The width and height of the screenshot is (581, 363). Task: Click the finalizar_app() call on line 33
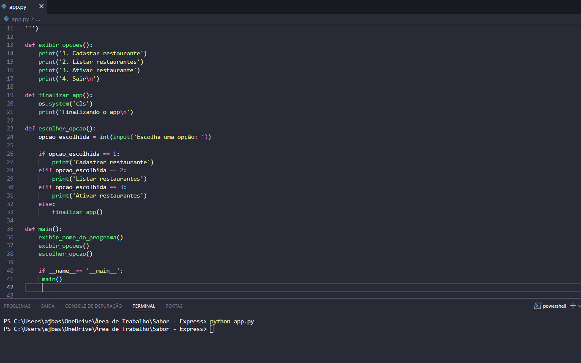coord(77,212)
